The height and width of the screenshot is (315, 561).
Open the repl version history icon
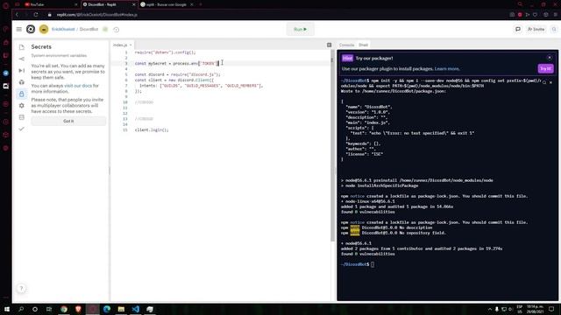pos(117,30)
